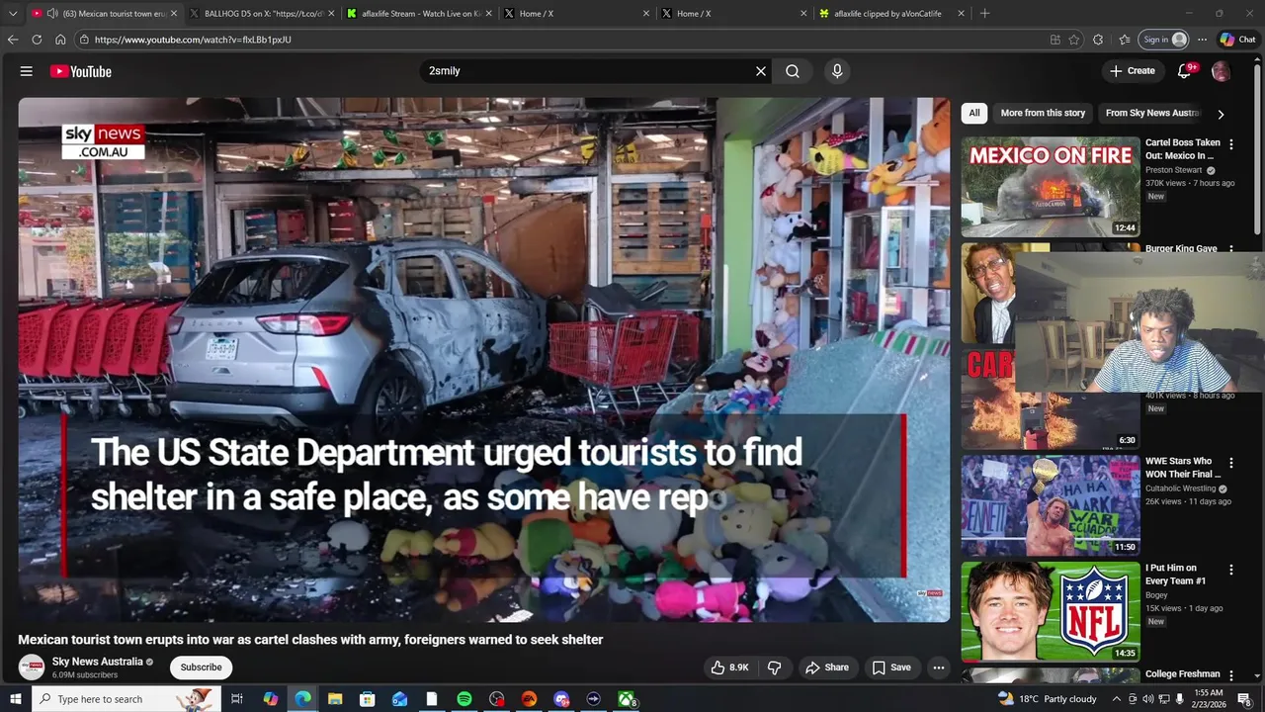Open Copilot Chat in Edge
Image resolution: width=1265 pixels, height=712 pixels.
[x=1237, y=40]
